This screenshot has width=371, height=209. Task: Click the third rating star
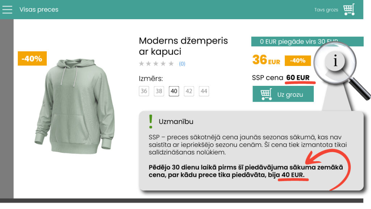coord(157,64)
